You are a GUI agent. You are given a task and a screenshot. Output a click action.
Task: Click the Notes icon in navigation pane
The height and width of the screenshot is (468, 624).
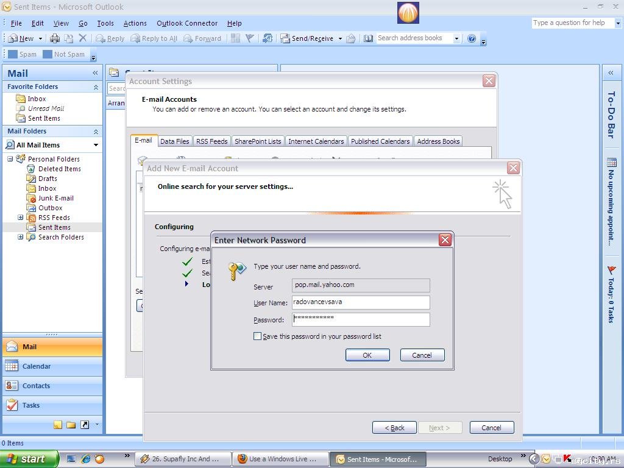(58, 425)
